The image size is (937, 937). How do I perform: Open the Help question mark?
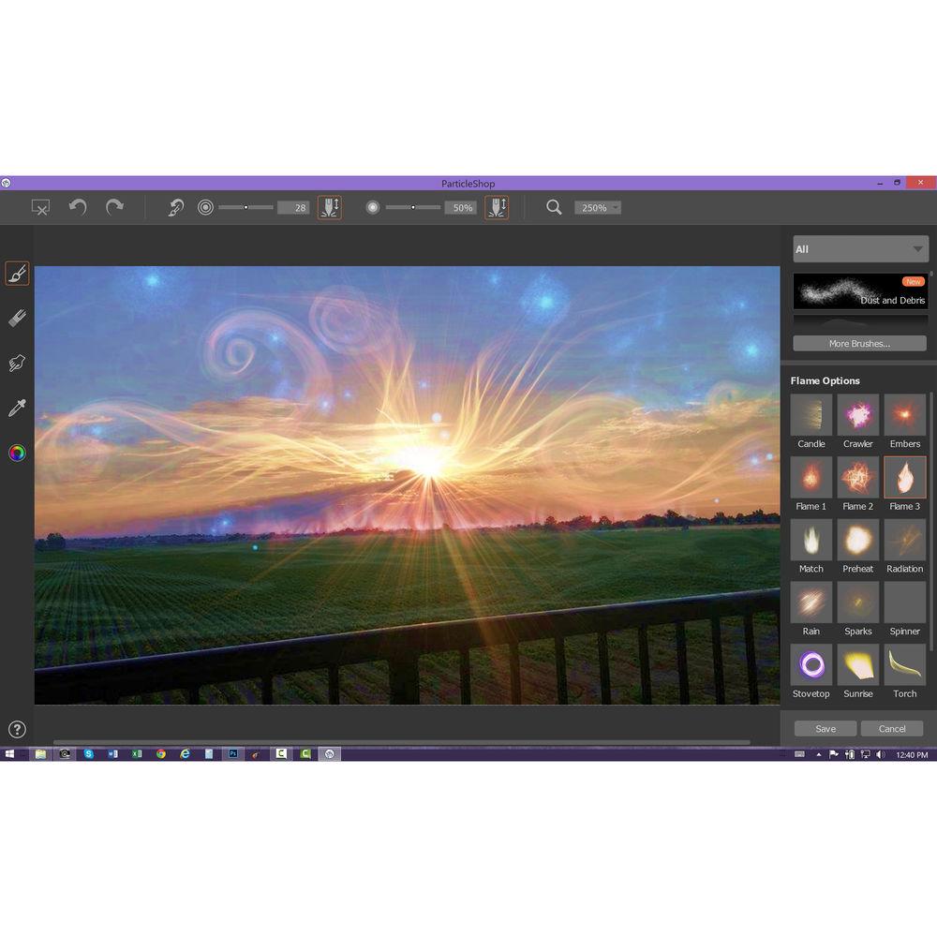(17, 729)
